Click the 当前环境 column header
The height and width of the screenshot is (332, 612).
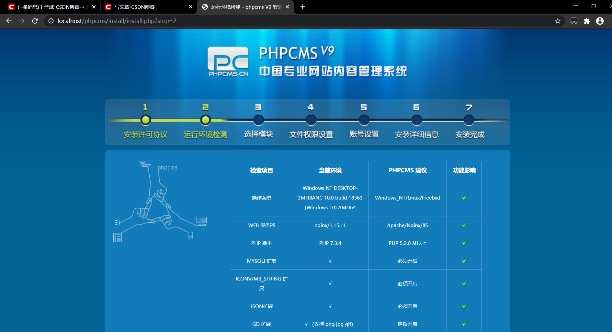[x=330, y=170]
